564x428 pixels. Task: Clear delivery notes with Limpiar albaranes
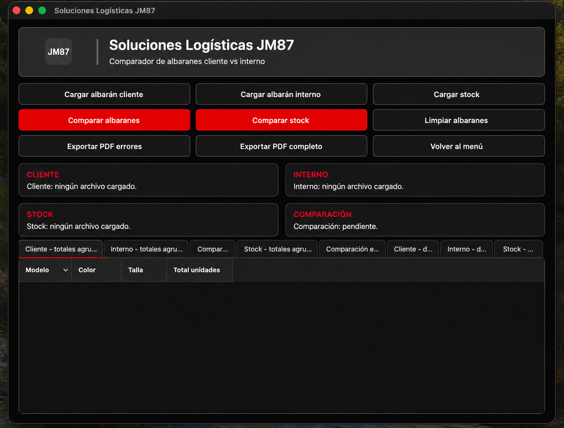pyautogui.click(x=459, y=120)
